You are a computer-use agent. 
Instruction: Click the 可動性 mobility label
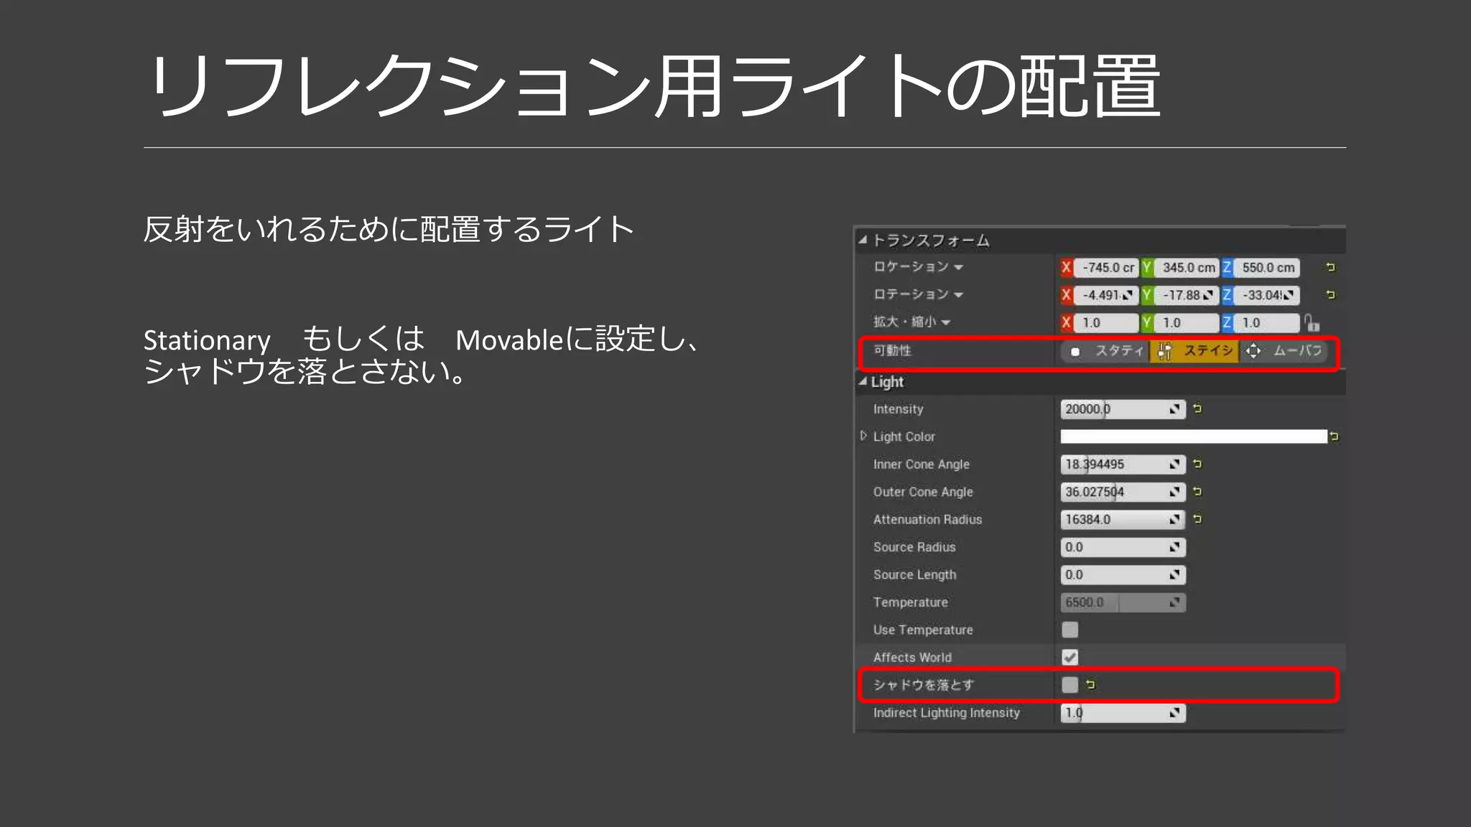[892, 350]
